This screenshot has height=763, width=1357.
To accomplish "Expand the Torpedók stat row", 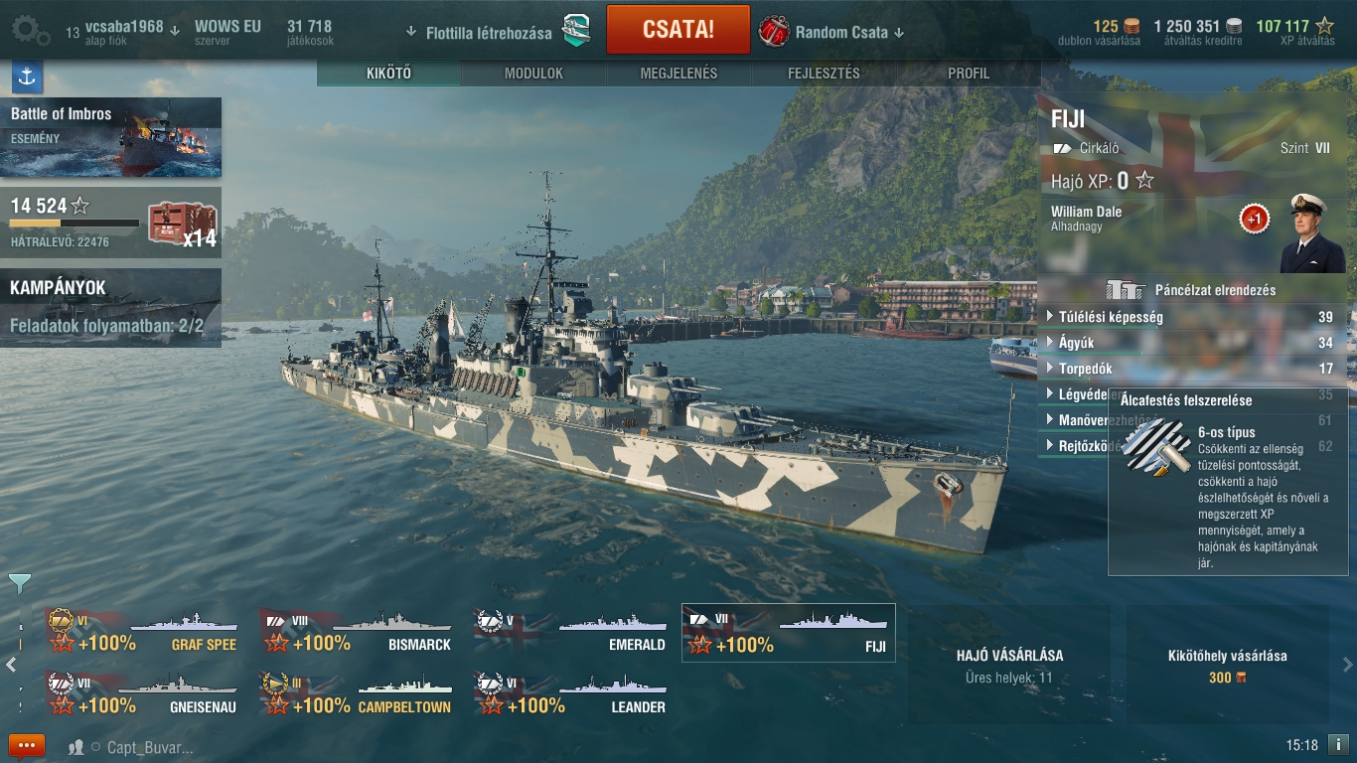I will point(1191,369).
